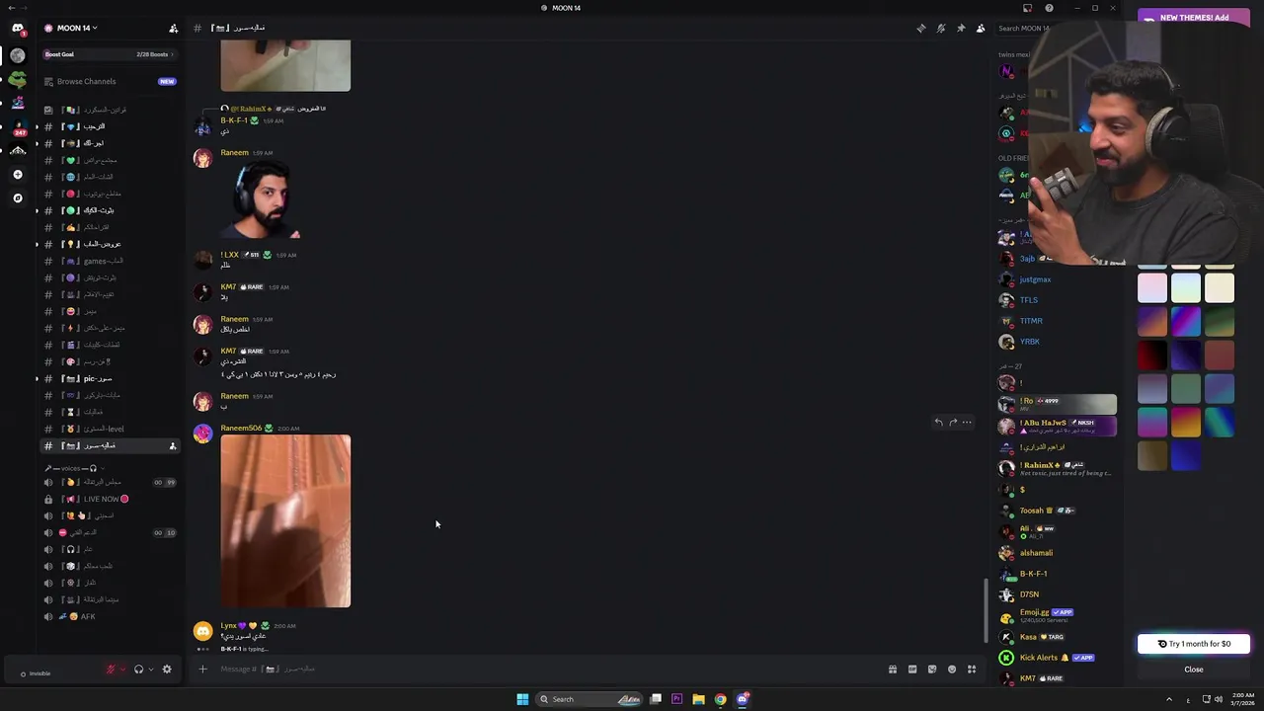Select the cream-colored theme swatch
The height and width of the screenshot is (711, 1264).
pos(1220,287)
